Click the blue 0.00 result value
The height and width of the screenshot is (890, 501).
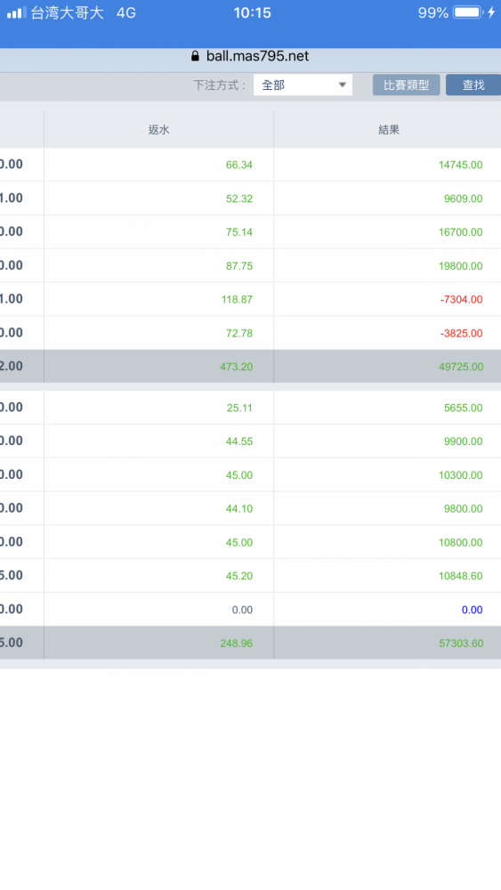472,611
